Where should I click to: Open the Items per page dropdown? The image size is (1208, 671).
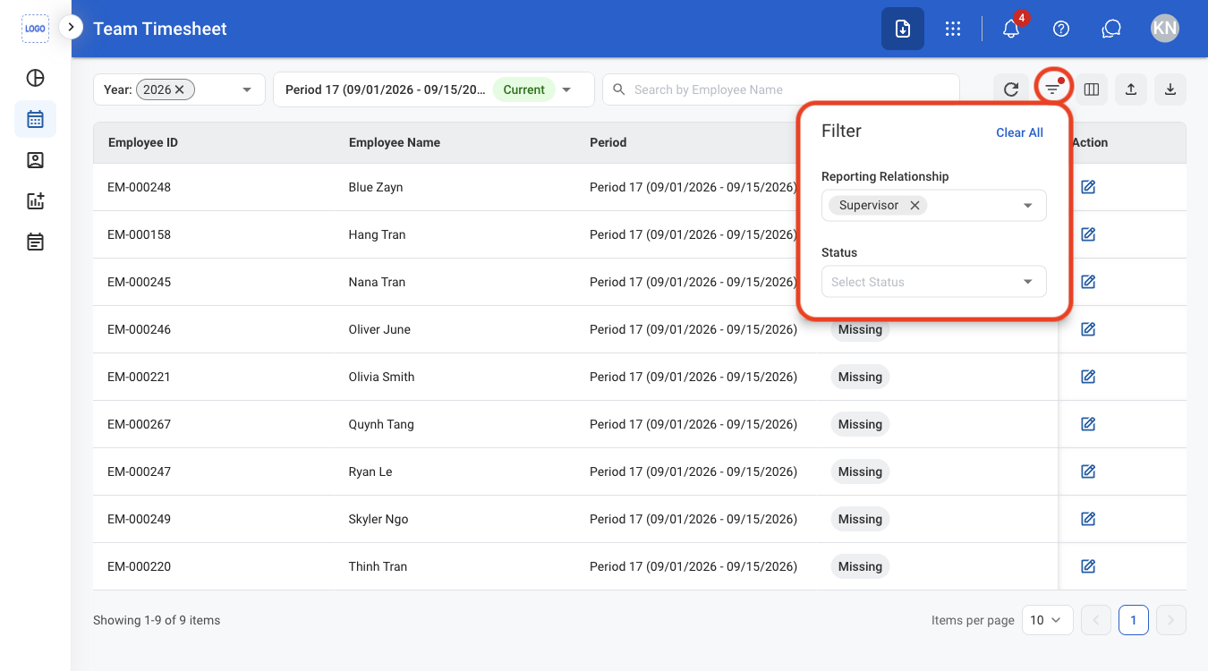1047,620
